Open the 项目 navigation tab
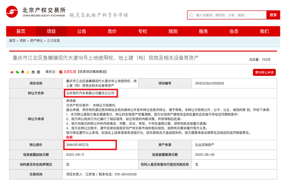281x183 pixels. point(51,31)
